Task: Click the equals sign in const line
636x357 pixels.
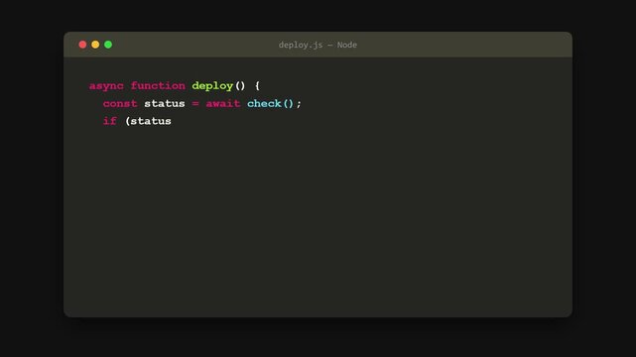Action: [195, 104]
